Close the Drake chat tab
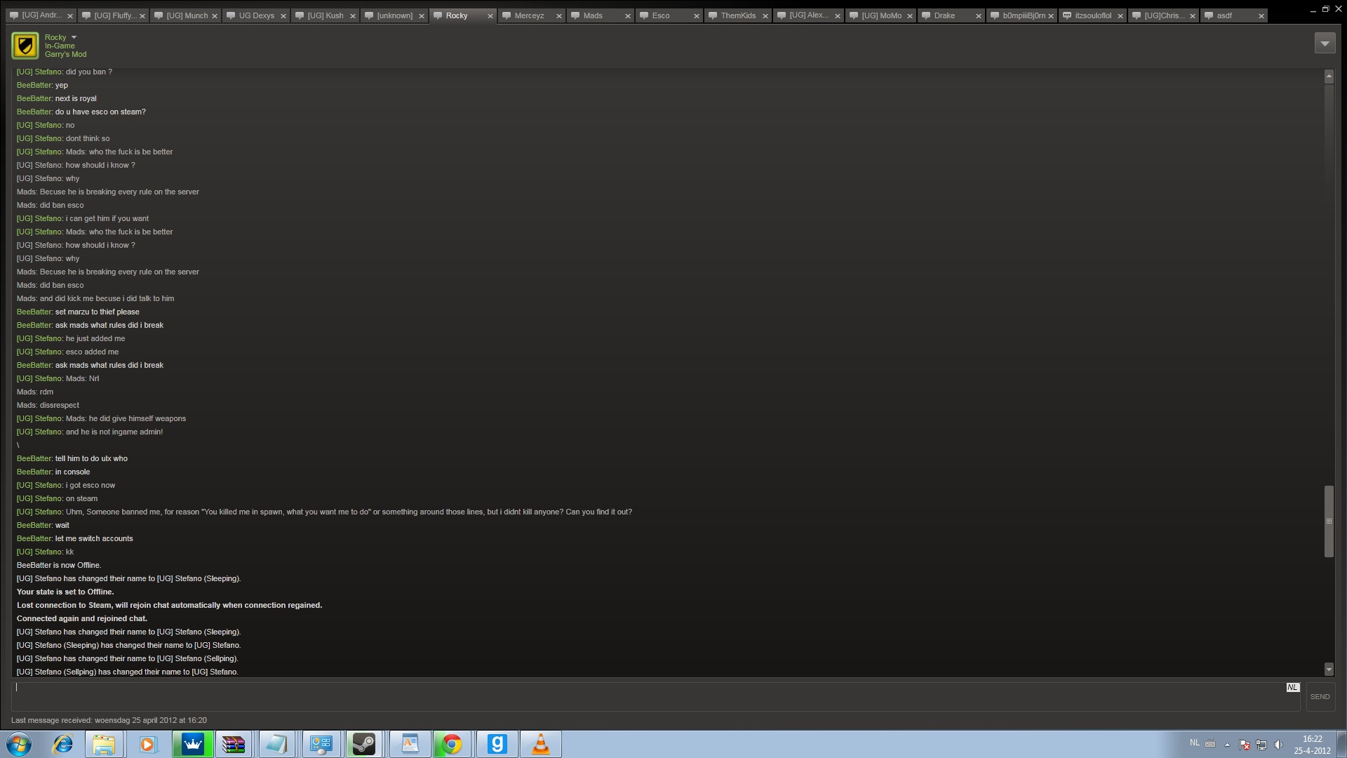 pos(979,15)
